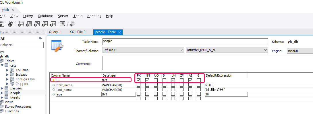Click the Functions folder icon

pos(2,111)
